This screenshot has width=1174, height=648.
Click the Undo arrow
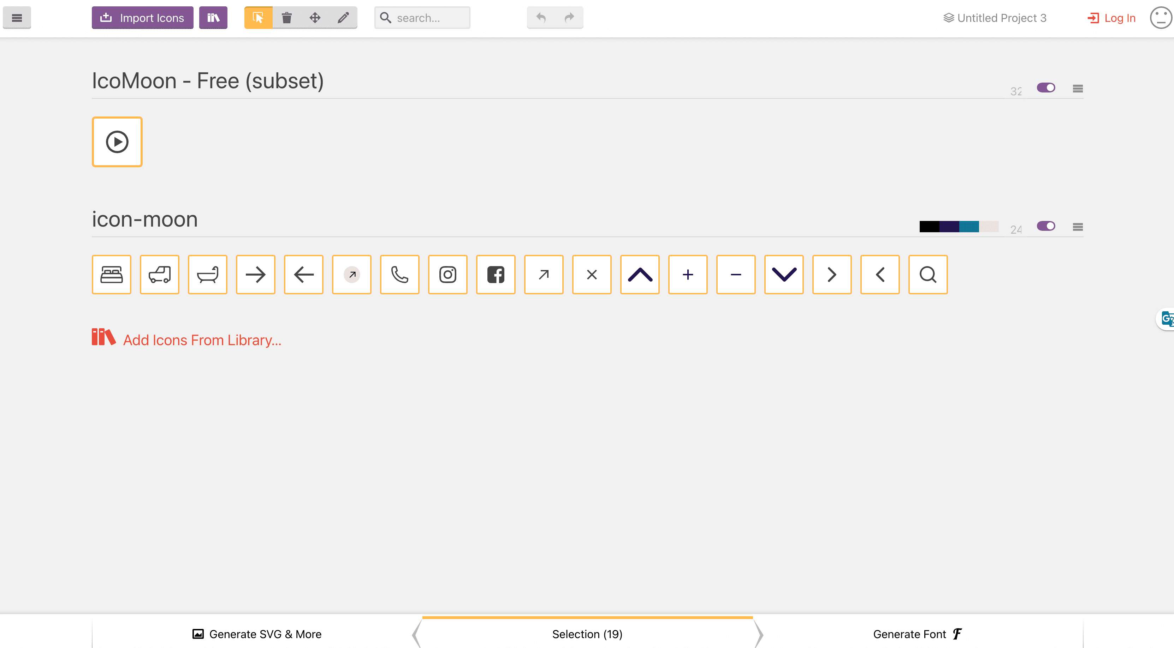click(541, 18)
